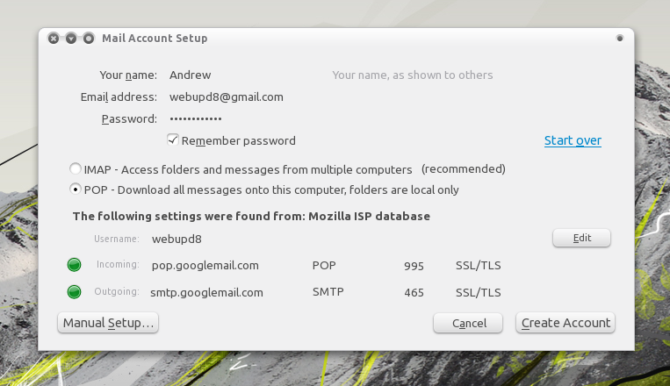Select the POP account type option
The height and width of the screenshot is (386, 670).
[x=76, y=189]
